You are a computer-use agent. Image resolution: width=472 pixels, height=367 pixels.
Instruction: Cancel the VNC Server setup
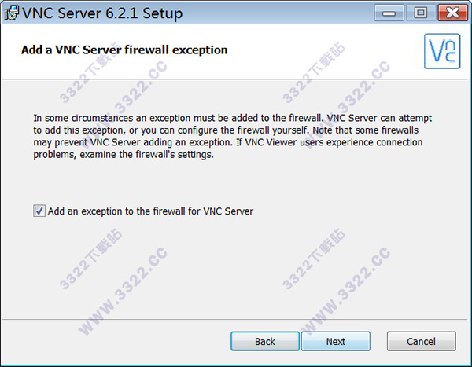pyautogui.click(x=421, y=341)
